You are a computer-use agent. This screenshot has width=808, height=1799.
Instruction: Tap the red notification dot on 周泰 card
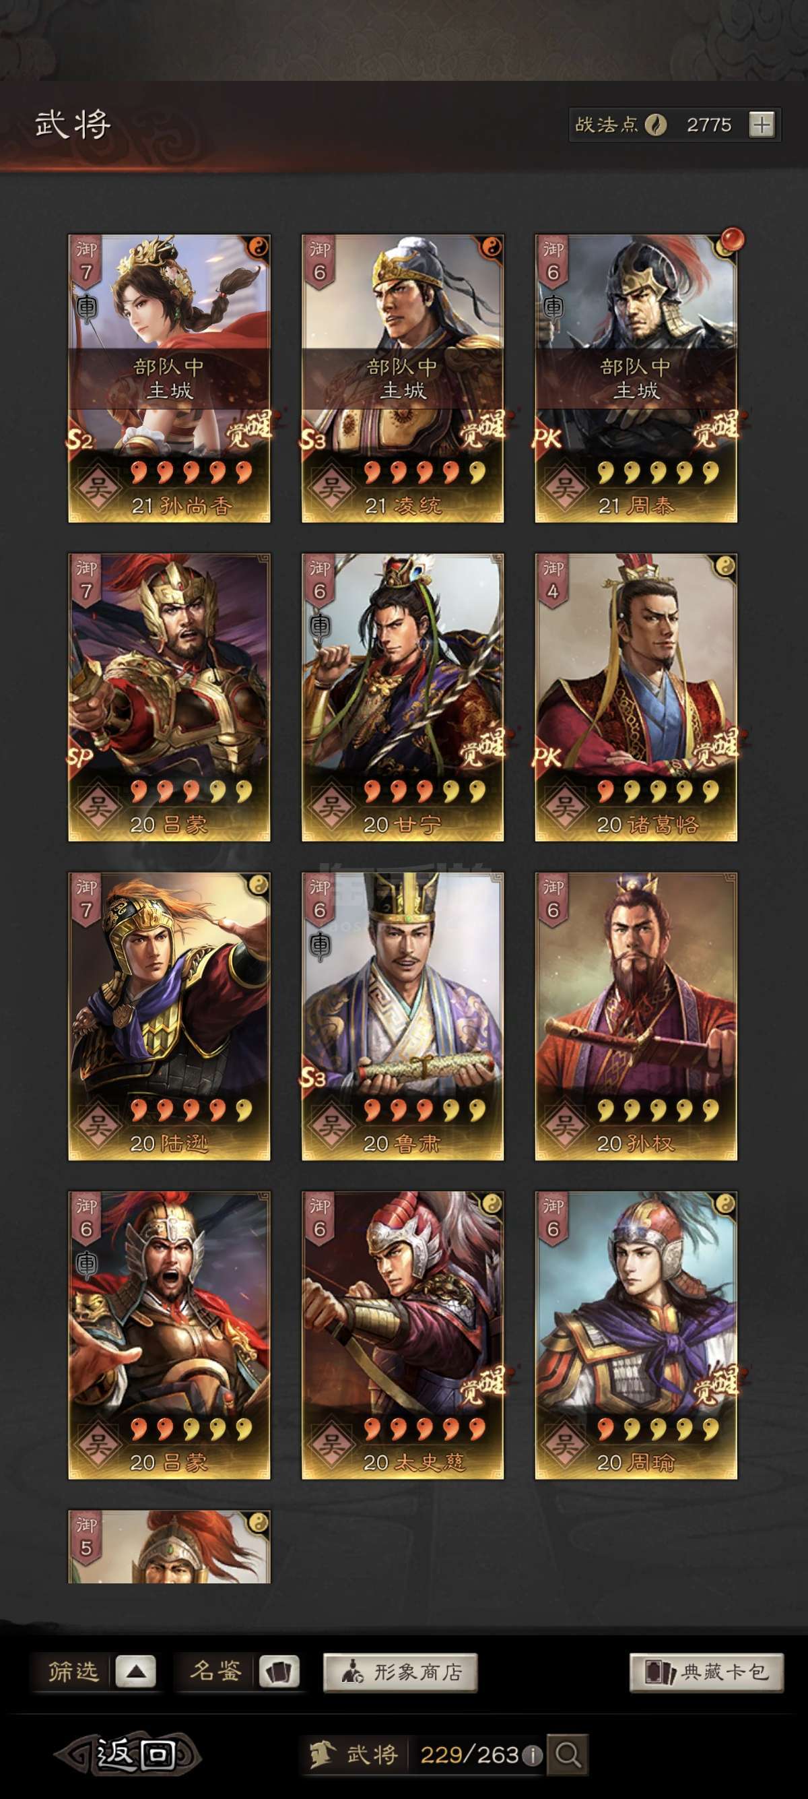(733, 240)
